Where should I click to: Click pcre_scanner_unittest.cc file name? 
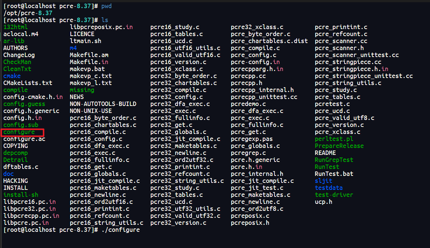357,55
